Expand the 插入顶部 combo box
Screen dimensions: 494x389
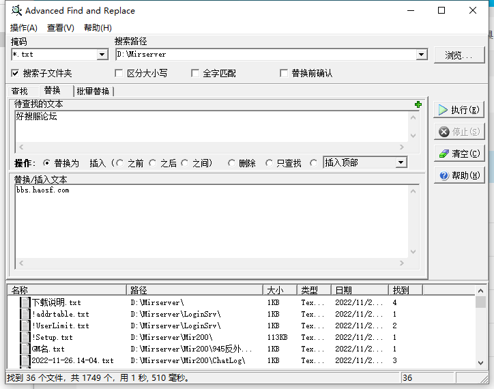(401, 162)
